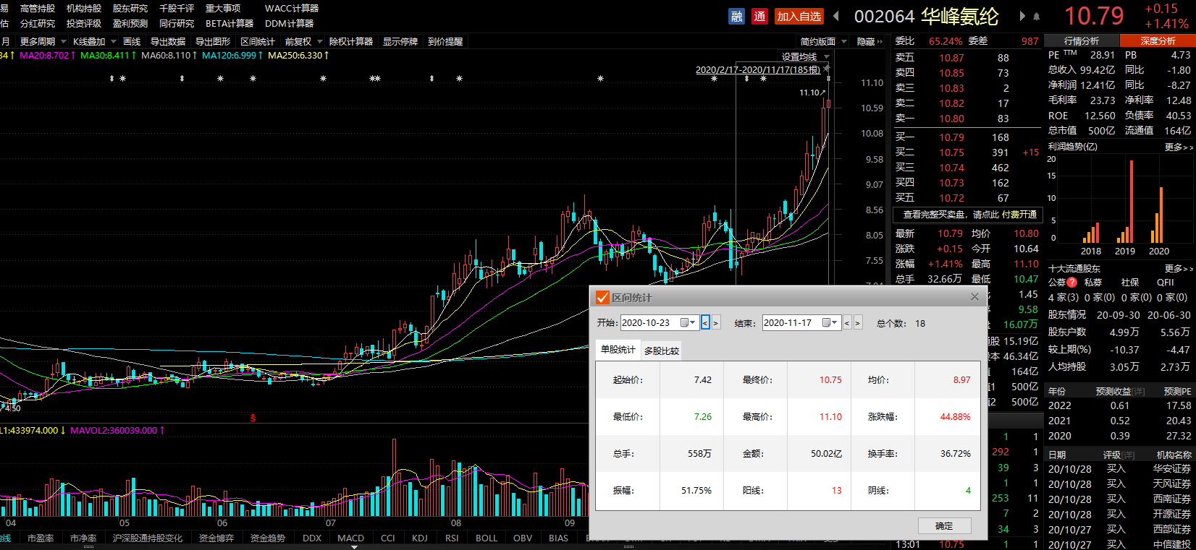
Task: Click the 融 margin trading badge icon
Action: (x=736, y=17)
